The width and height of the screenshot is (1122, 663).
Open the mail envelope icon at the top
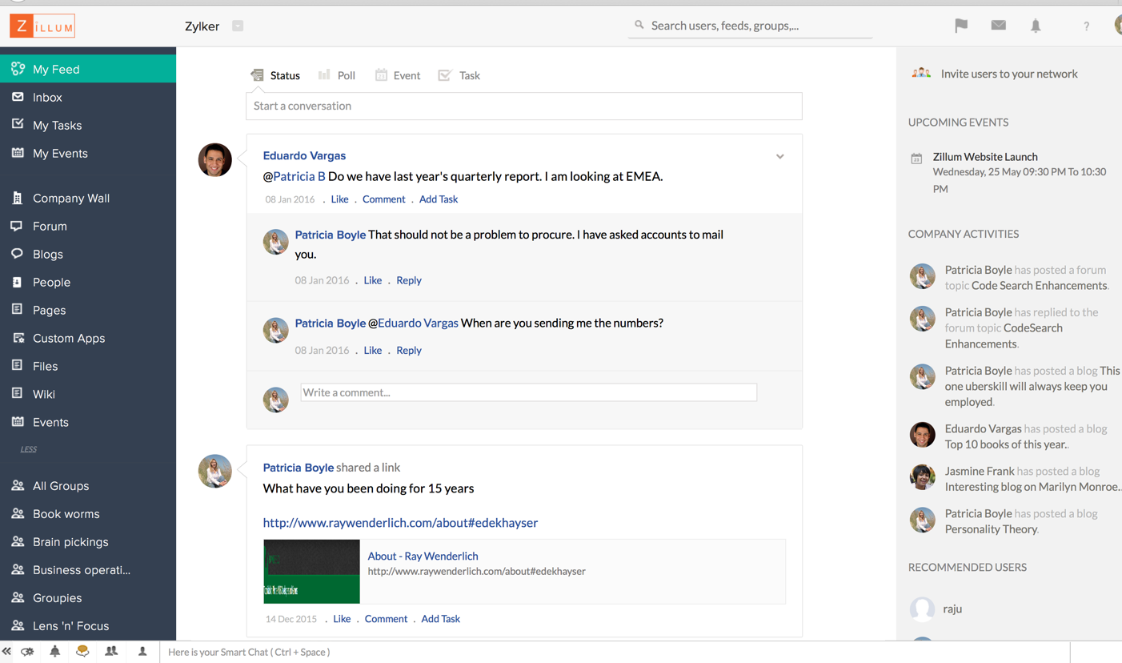click(998, 25)
